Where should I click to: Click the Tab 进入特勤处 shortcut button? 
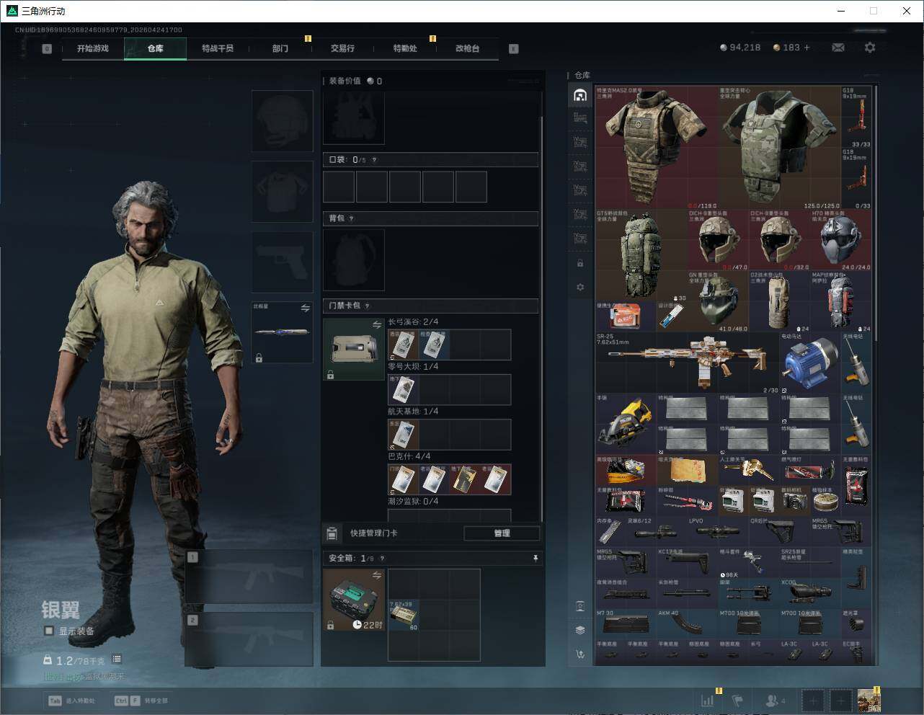click(71, 701)
